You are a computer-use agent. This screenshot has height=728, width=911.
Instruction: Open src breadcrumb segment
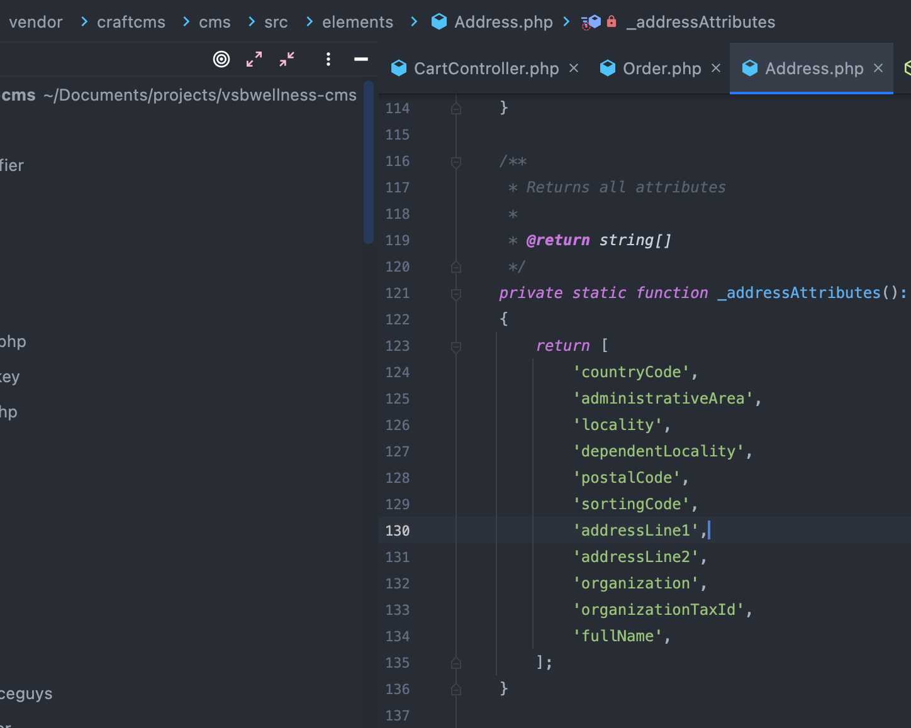tap(276, 22)
